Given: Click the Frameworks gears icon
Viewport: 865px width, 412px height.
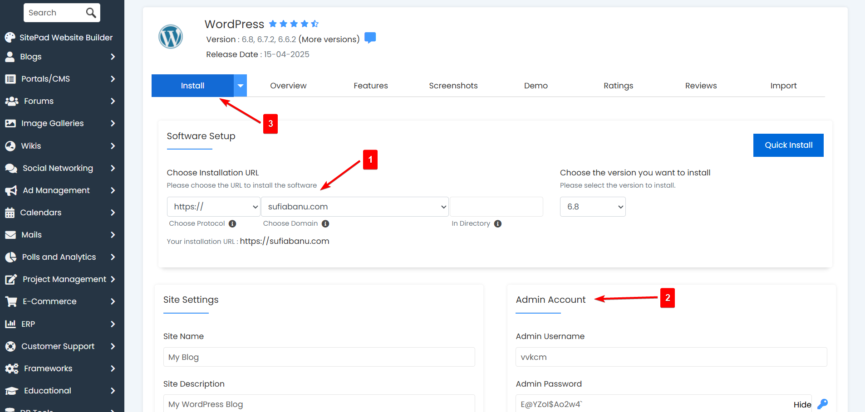Looking at the screenshot, I should tap(12, 368).
